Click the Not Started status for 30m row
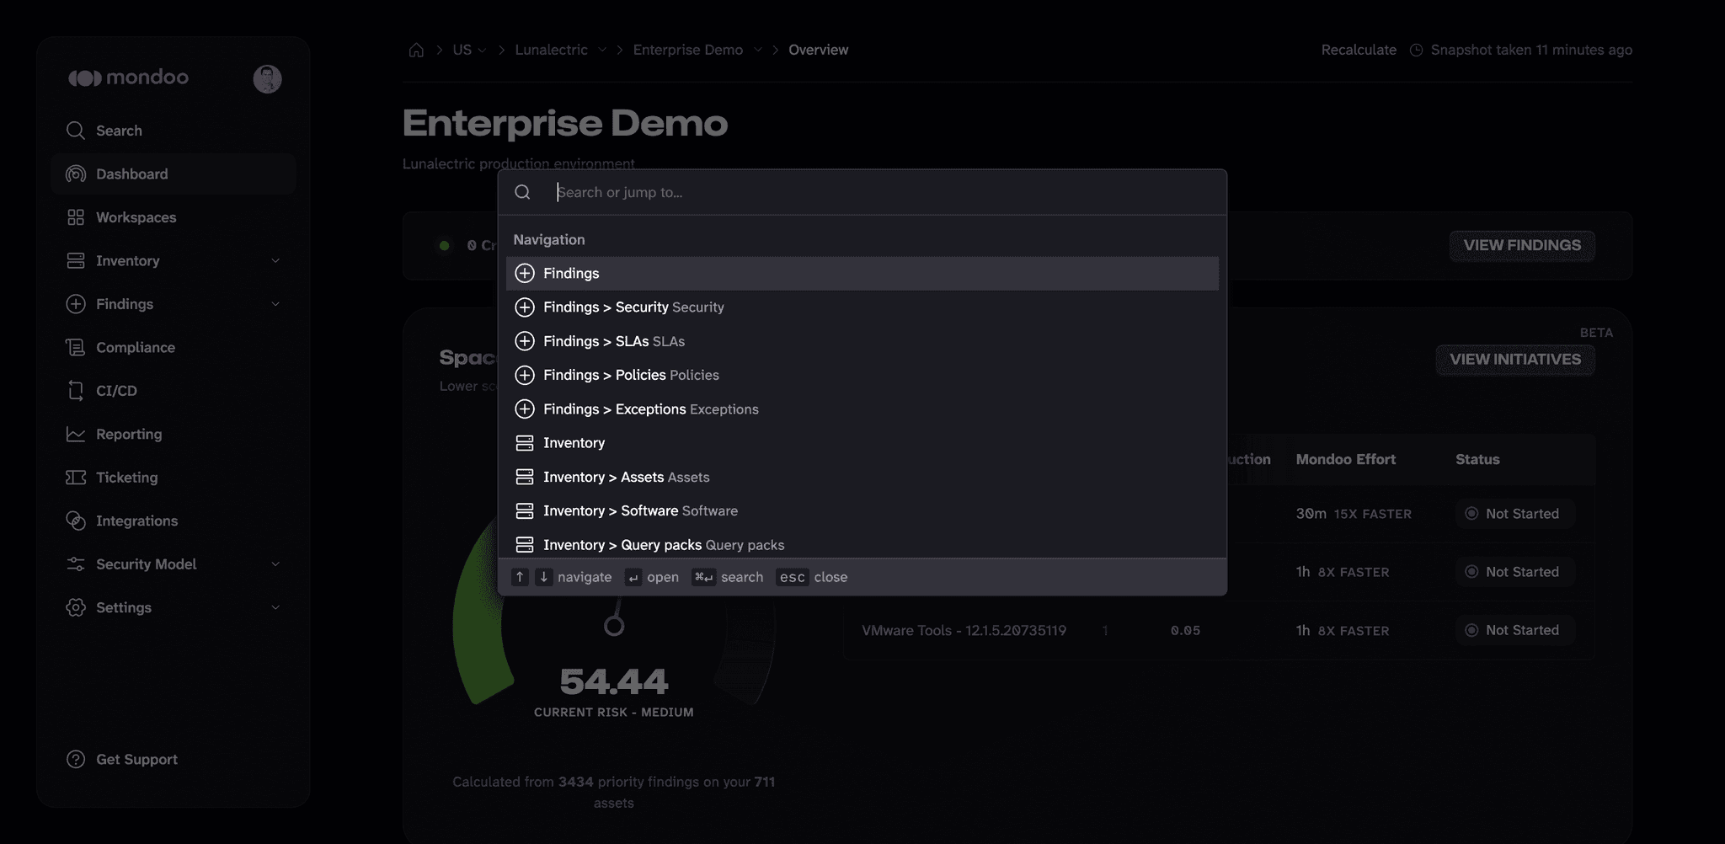The height and width of the screenshot is (844, 1725). click(1514, 514)
